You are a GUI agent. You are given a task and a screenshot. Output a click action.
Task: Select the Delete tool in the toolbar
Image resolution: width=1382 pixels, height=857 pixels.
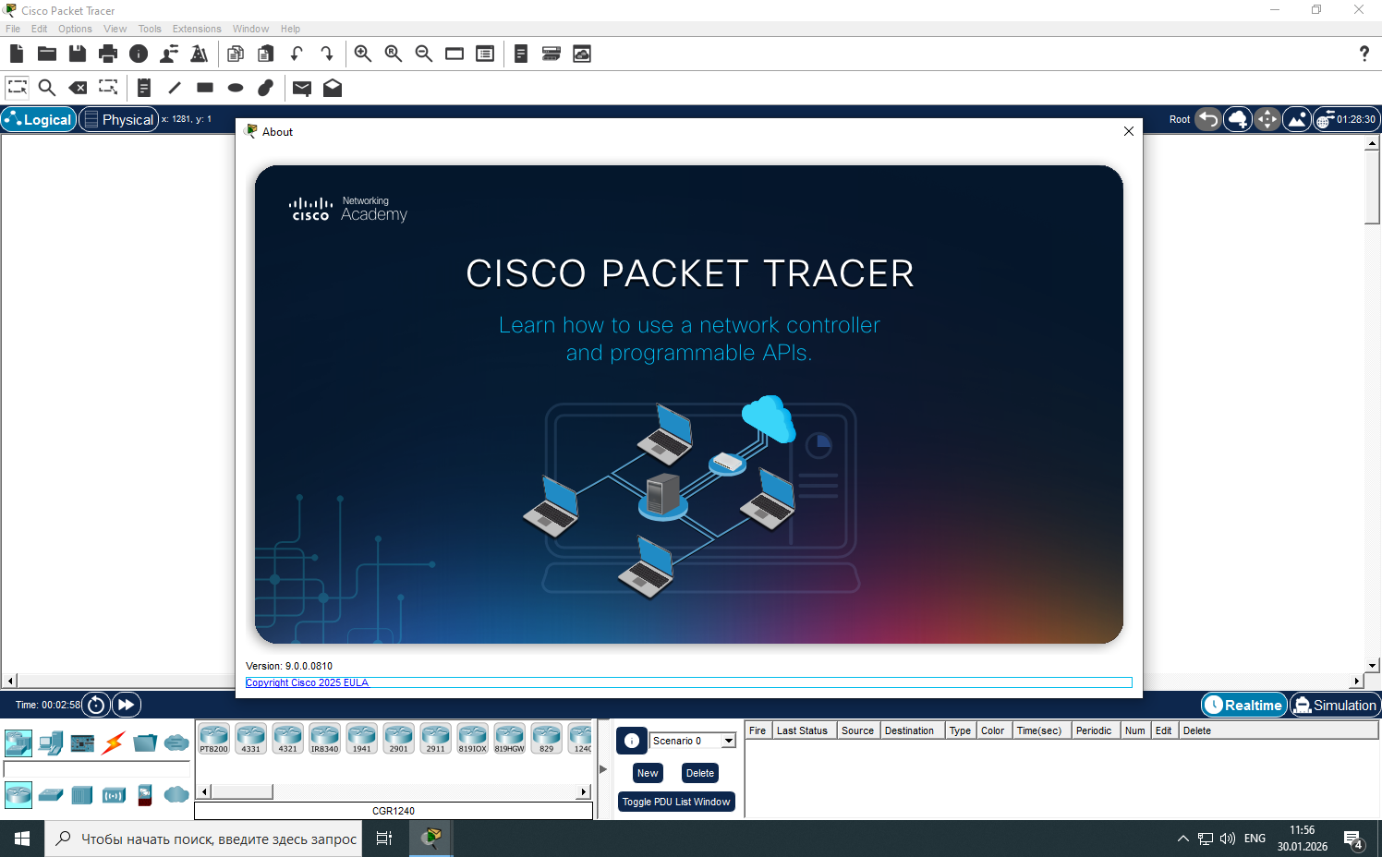click(79, 88)
